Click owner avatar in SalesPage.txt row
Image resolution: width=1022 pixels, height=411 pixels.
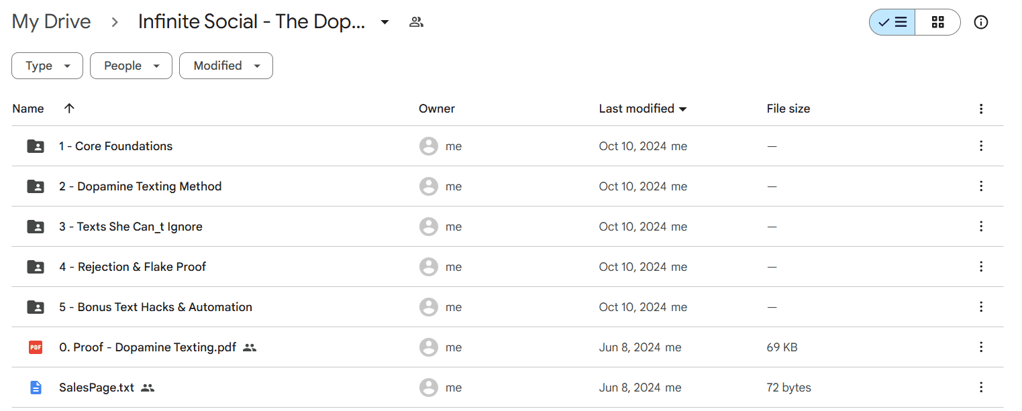[429, 388]
